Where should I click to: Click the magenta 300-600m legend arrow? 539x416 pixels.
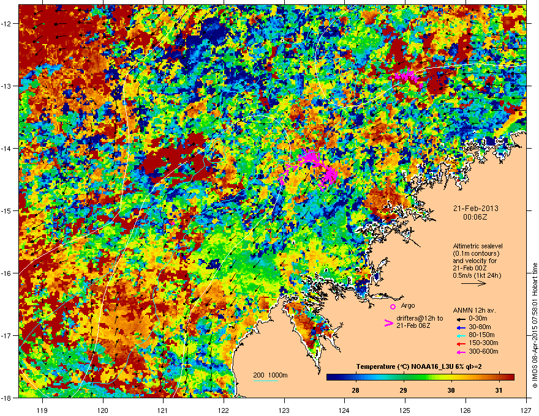tap(461, 352)
